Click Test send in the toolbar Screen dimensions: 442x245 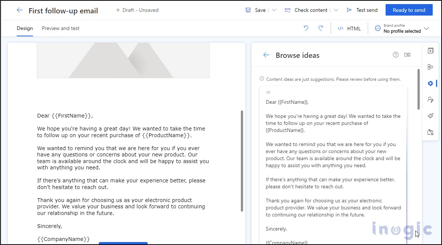pos(362,10)
